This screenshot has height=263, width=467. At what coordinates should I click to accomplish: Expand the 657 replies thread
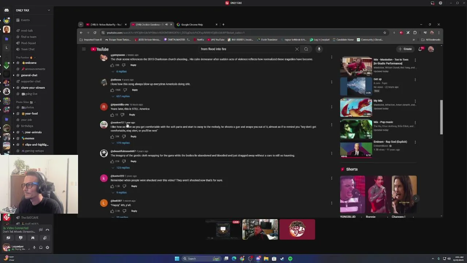coord(120,96)
